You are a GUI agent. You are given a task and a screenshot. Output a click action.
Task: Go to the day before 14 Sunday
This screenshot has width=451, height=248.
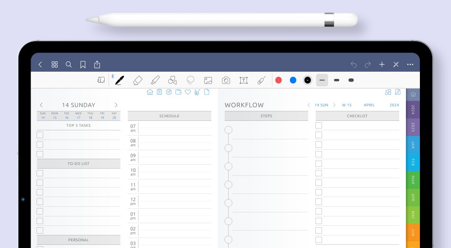pos(41,105)
